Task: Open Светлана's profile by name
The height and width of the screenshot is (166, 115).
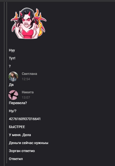Action: pyautogui.click(x=29, y=74)
